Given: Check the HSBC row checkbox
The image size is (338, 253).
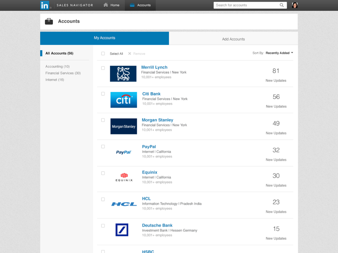Looking at the screenshot, I should [103, 251].
